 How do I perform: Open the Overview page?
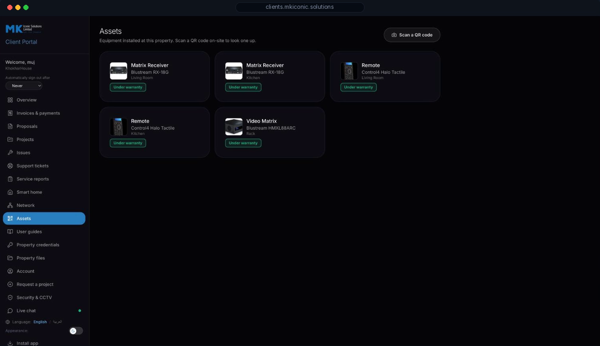[x=44, y=100]
